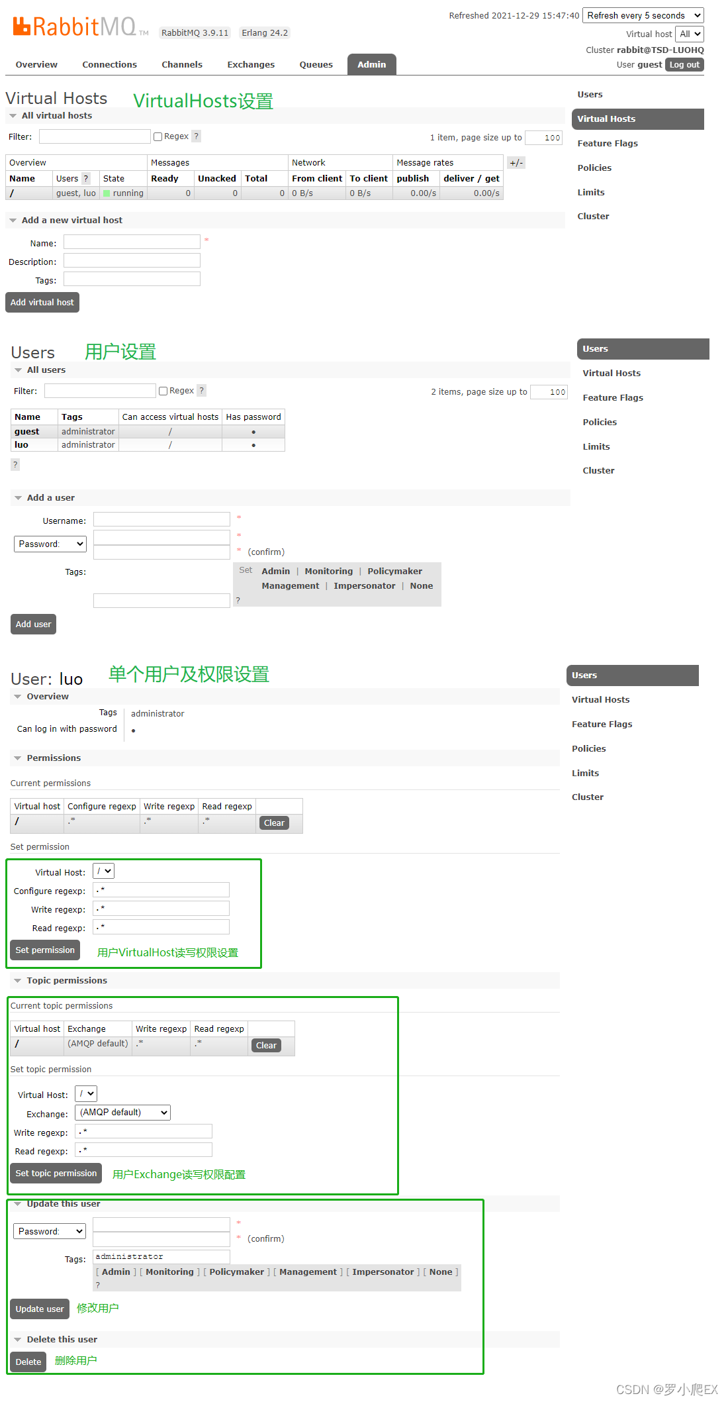
Task: Switch to the Overview tab
Action: 36,65
